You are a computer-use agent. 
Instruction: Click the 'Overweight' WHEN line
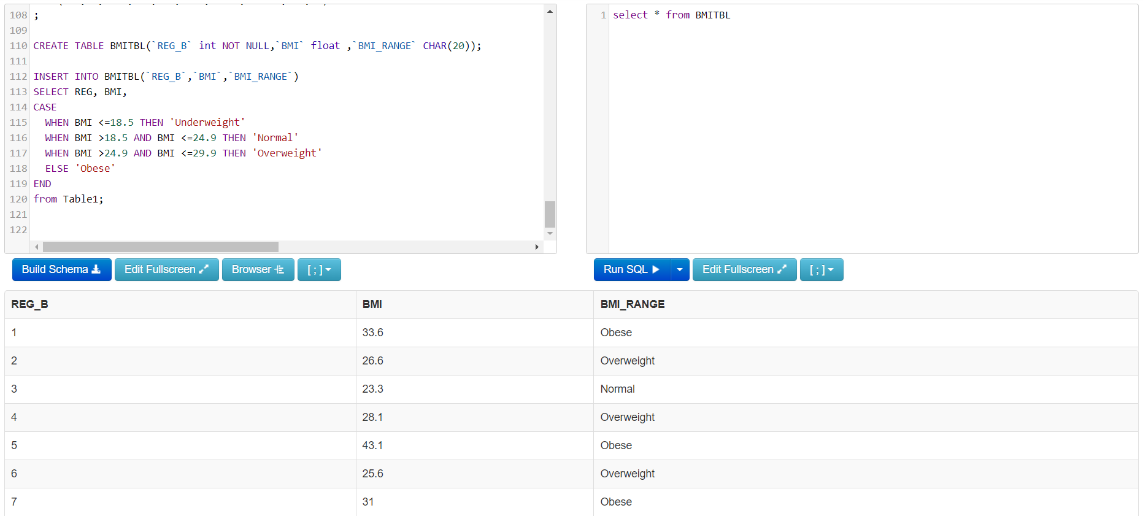[x=183, y=153]
